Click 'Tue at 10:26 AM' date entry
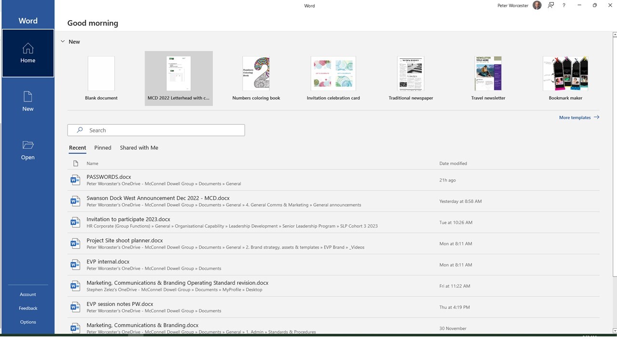This screenshot has width=617, height=347. tap(456, 223)
